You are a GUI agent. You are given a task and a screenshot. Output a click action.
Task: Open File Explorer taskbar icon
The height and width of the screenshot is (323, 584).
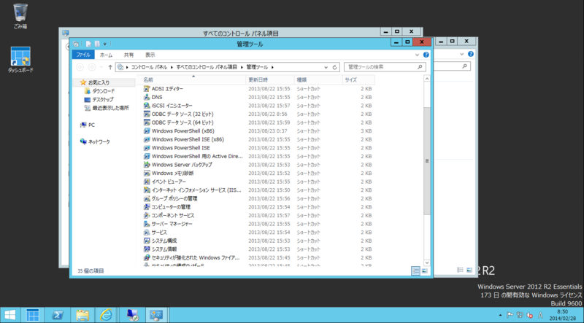point(82,315)
